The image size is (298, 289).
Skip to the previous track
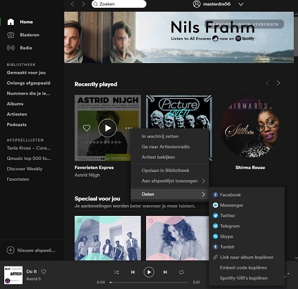click(133, 272)
